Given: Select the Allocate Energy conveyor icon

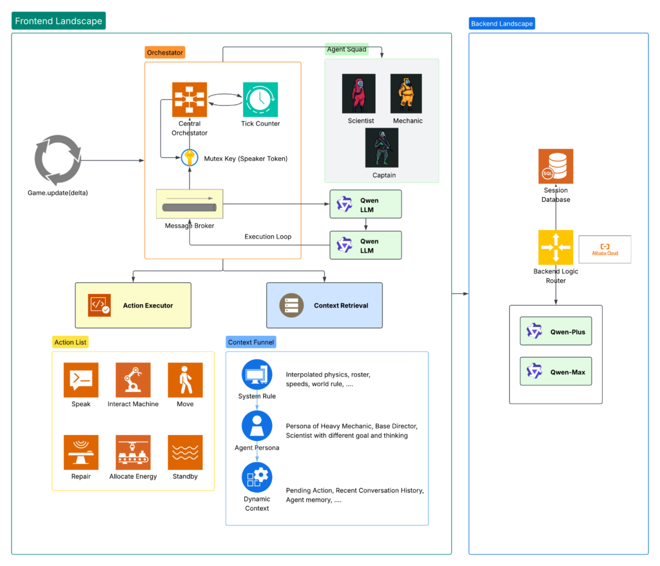Looking at the screenshot, I should pyautogui.click(x=133, y=453).
